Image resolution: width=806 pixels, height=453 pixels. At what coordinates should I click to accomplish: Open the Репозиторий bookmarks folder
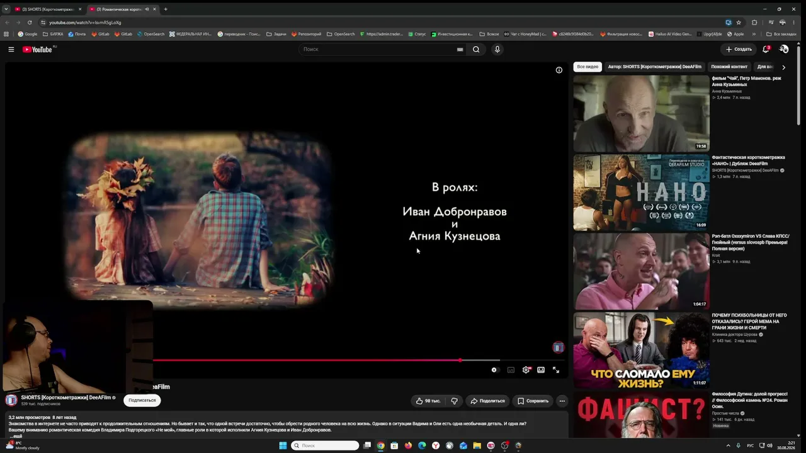pyautogui.click(x=305, y=34)
